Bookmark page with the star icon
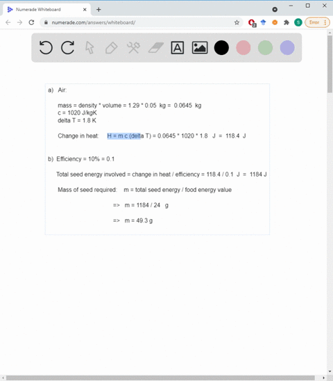 pos(237,23)
